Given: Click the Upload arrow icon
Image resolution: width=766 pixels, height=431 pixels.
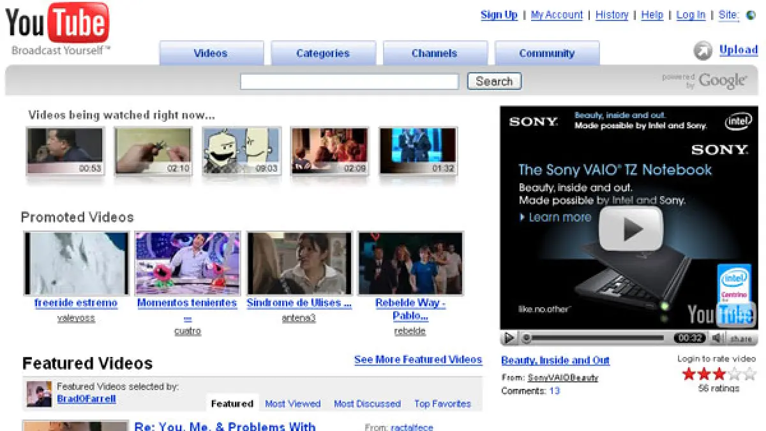Looking at the screenshot, I should (x=703, y=50).
